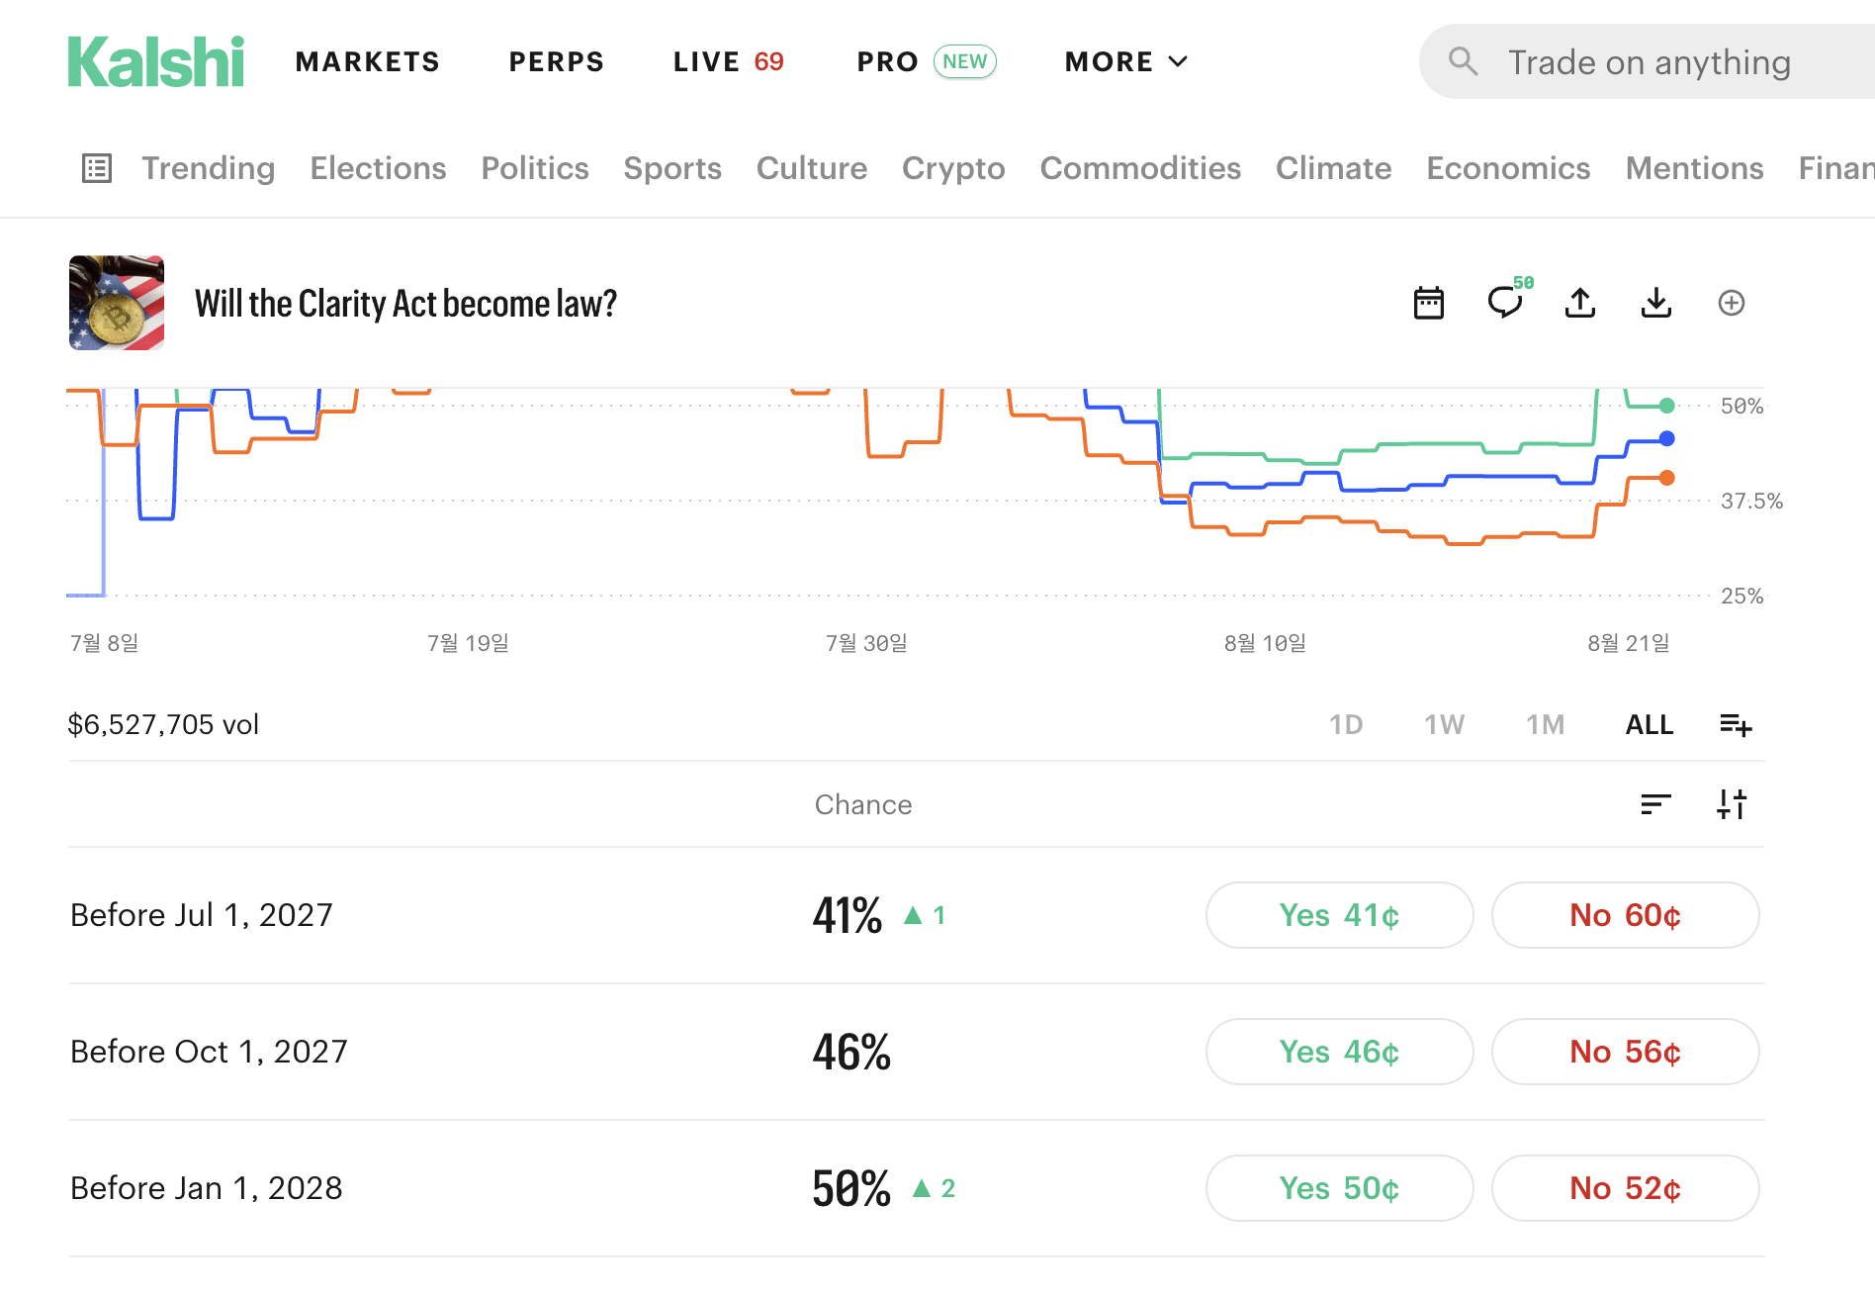Viewport: 1875px width, 1294px height.
Task: Click Yes 41¢ for Before Jul 1, 2027
Action: [x=1339, y=915]
